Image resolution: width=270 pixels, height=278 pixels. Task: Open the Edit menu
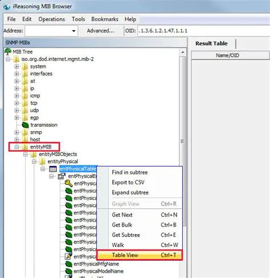27,19
